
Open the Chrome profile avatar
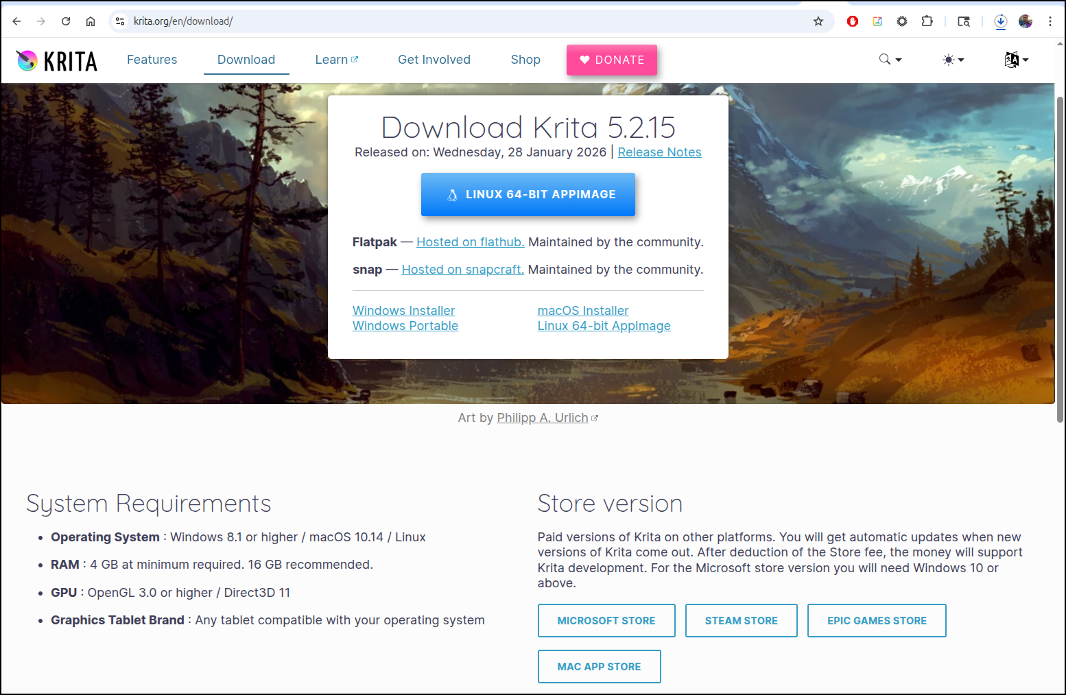point(1026,21)
